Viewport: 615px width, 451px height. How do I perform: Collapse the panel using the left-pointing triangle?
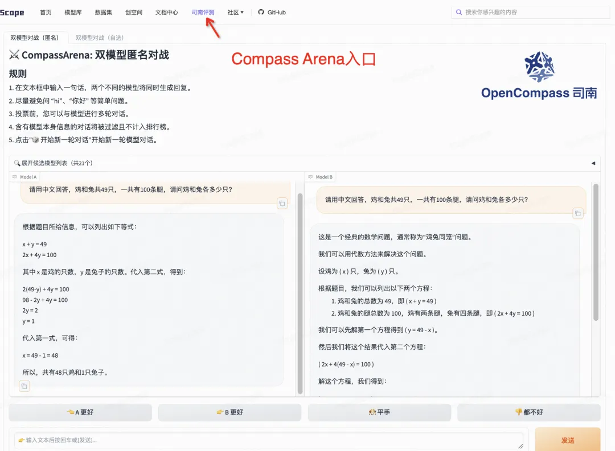click(x=593, y=163)
